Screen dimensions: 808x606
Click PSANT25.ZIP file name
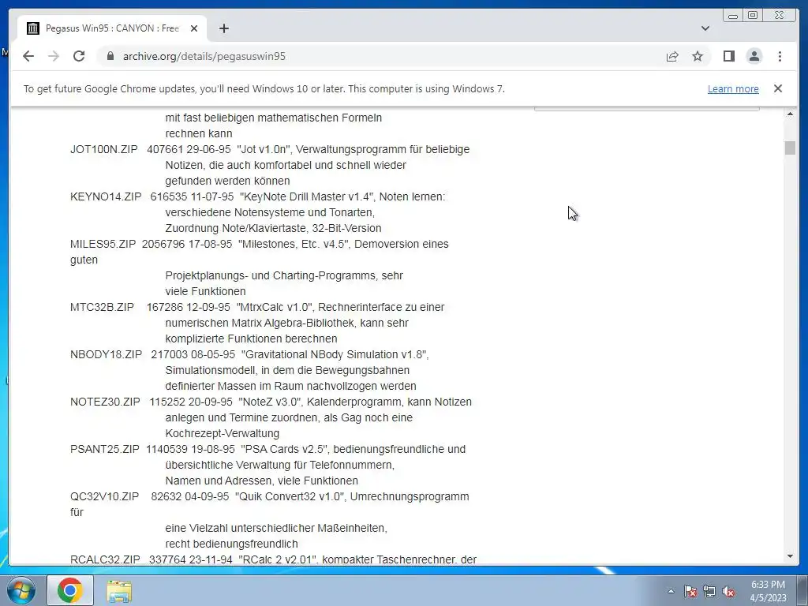105,449
